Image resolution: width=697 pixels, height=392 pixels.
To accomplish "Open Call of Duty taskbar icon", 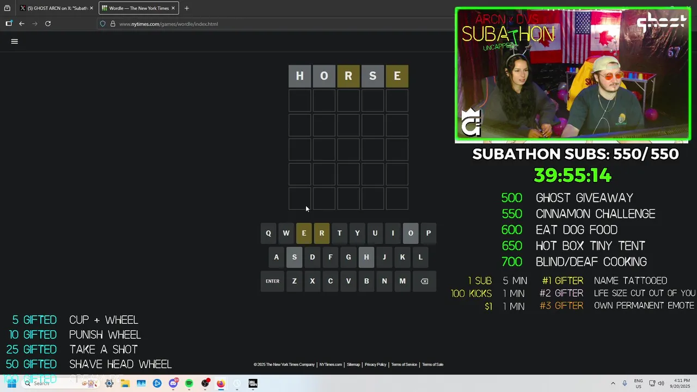I will (253, 383).
